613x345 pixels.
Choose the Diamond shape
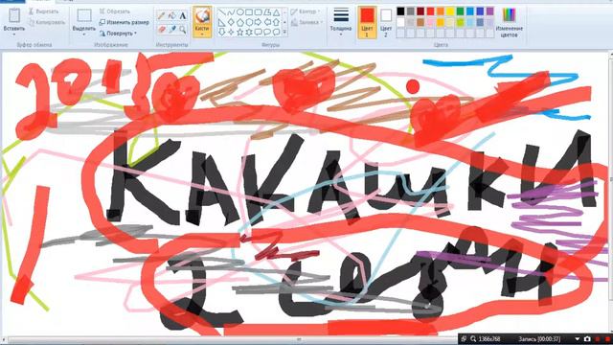231,22
